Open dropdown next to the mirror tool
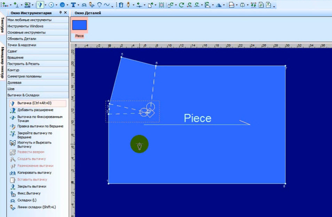332x217 pixels. tap(224, 5)
